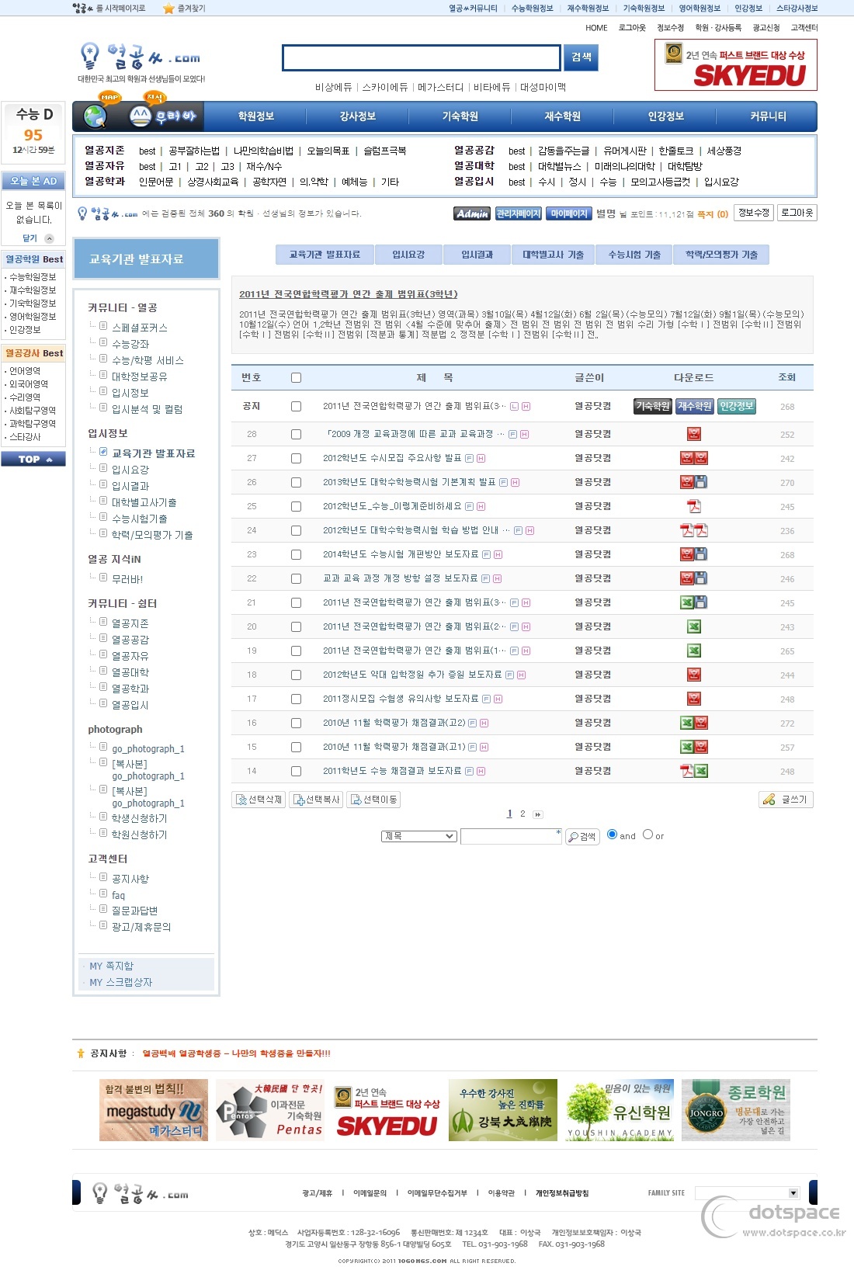
Task: Check the checkbox for post number 19
Action: pos(296,651)
